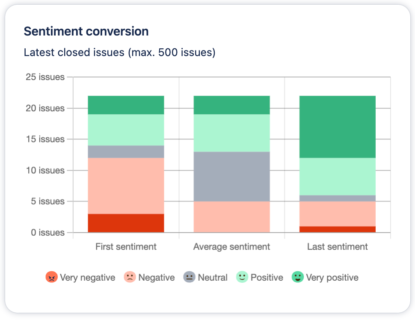This screenshot has width=415, height=320.
Task: Select the gray Neutral segment in Average sentiment
Action: coord(231,176)
